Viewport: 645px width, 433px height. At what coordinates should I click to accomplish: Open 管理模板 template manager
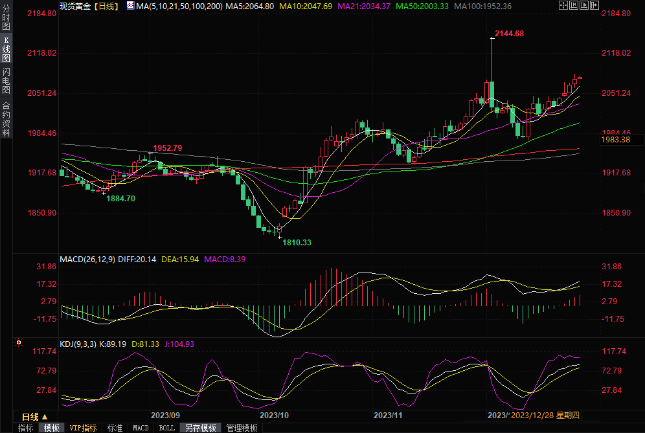pos(241,428)
